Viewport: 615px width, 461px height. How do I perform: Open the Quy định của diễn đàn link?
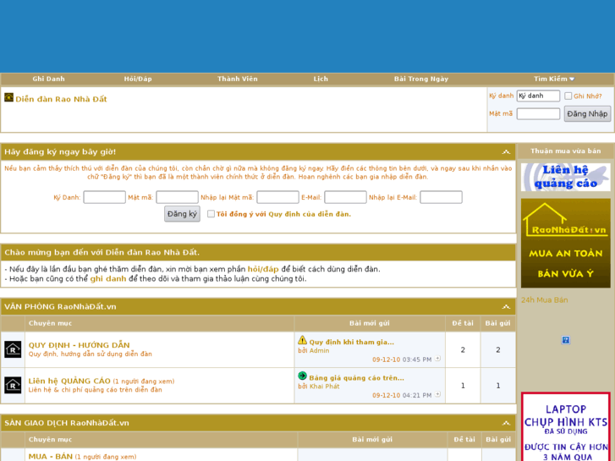pyautogui.click(x=310, y=214)
